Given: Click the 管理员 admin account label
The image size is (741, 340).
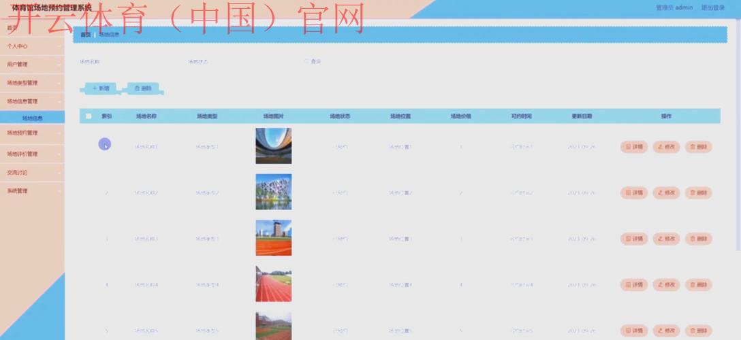Looking at the screenshot, I should pos(674,7).
